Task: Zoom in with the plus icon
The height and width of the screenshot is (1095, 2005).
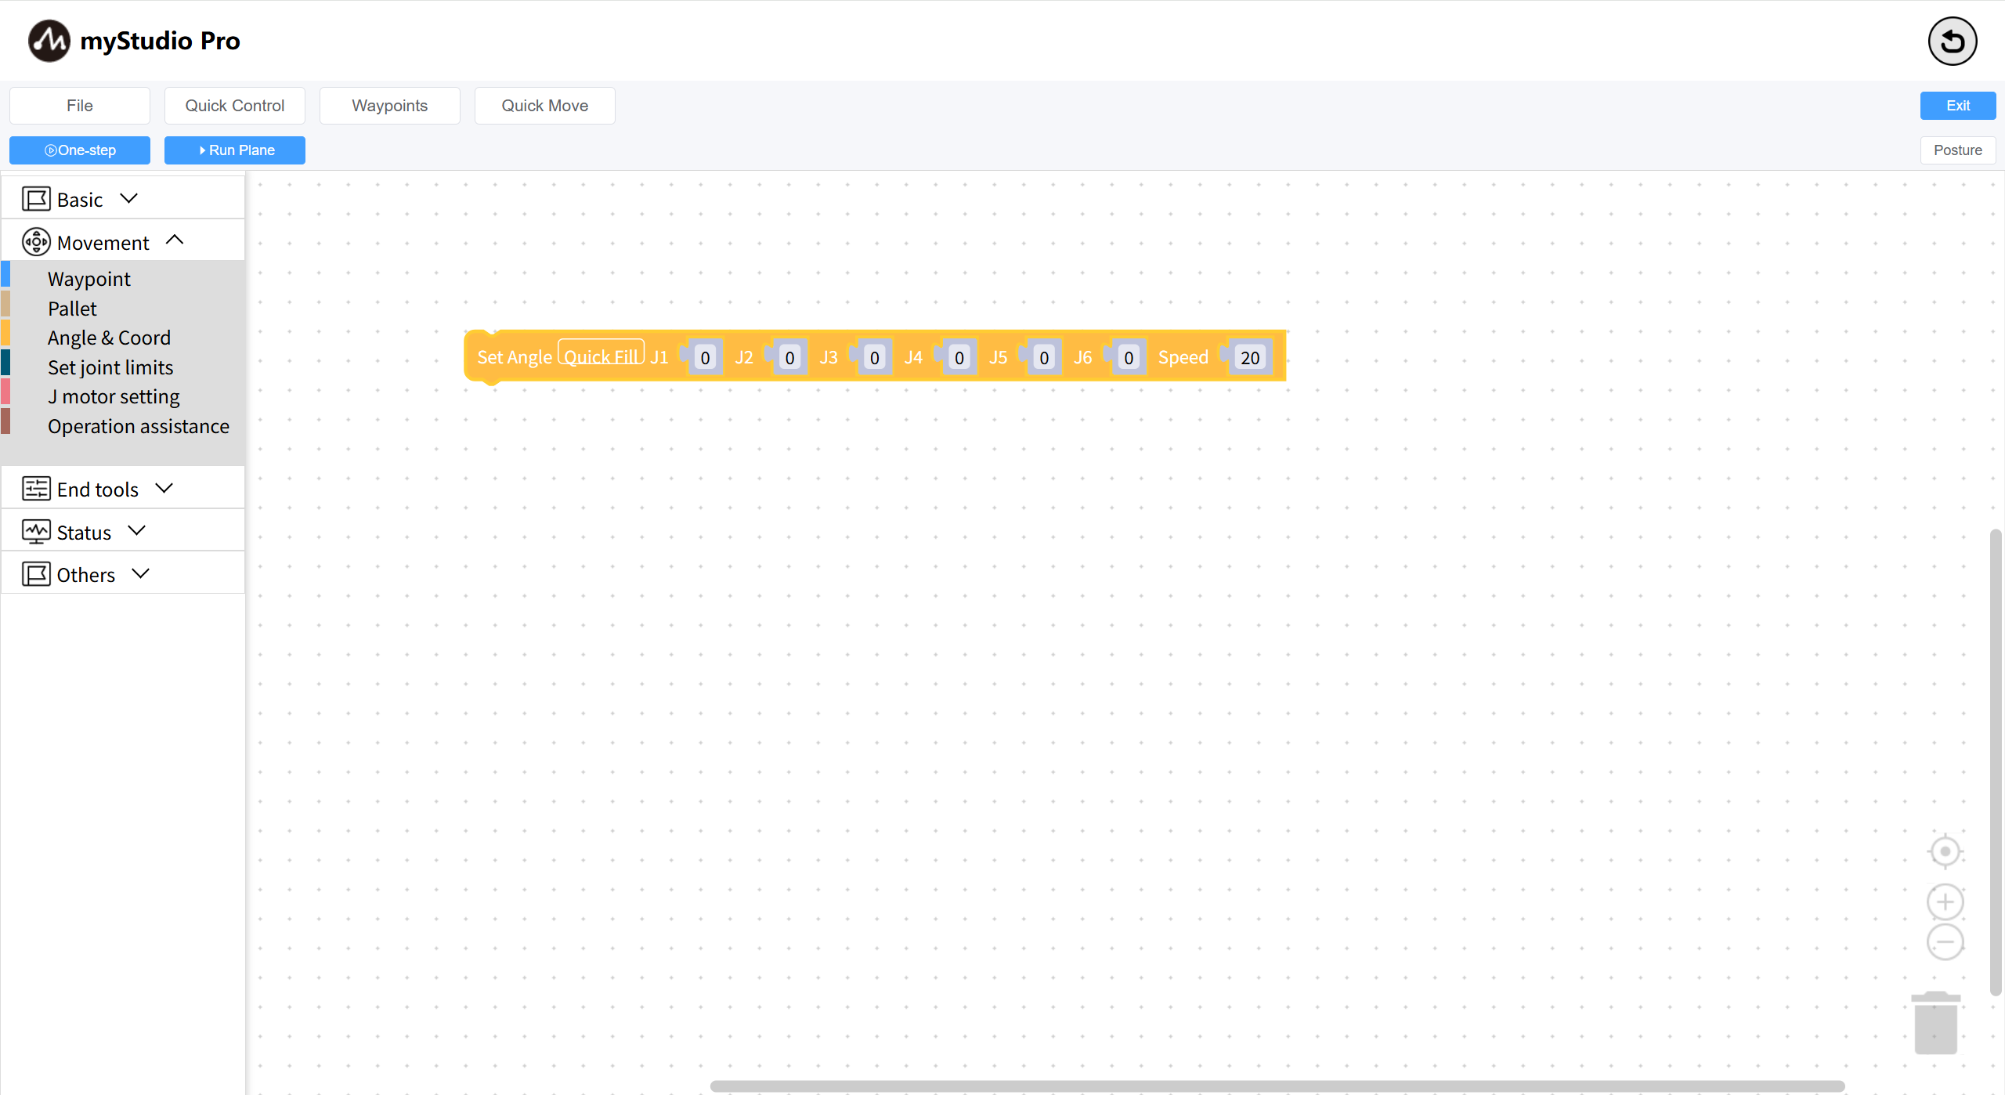Action: (1945, 902)
